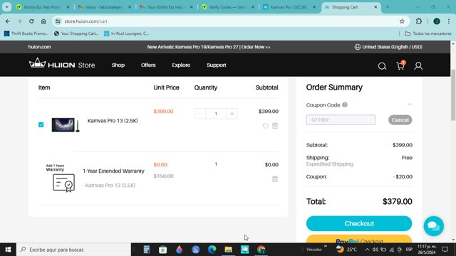
Task: Reload the page
Action: [31, 21]
